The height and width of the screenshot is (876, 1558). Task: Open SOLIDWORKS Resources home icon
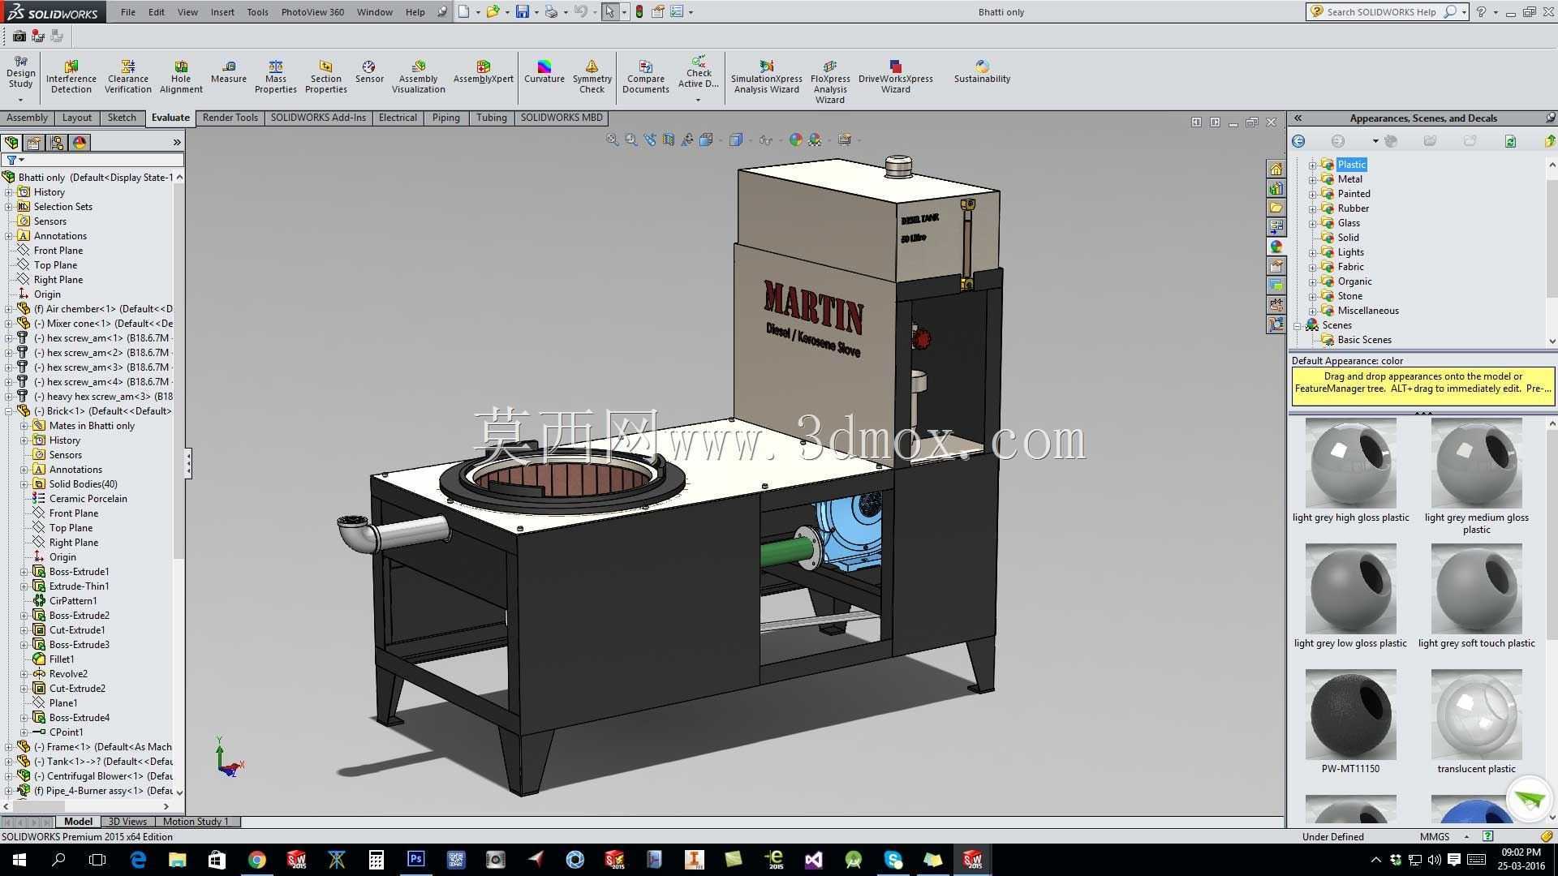tap(1276, 169)
